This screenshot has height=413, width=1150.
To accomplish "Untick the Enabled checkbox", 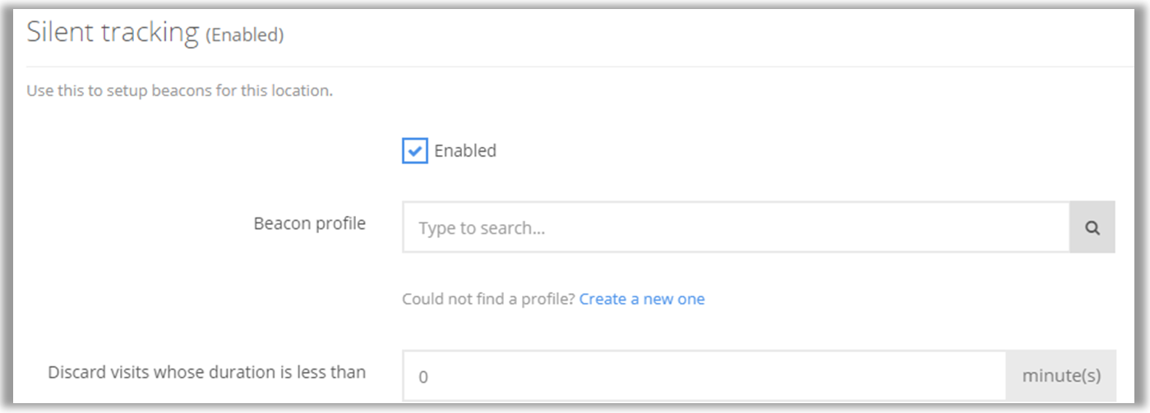I will pyautogui.click(x=415, y=151).
